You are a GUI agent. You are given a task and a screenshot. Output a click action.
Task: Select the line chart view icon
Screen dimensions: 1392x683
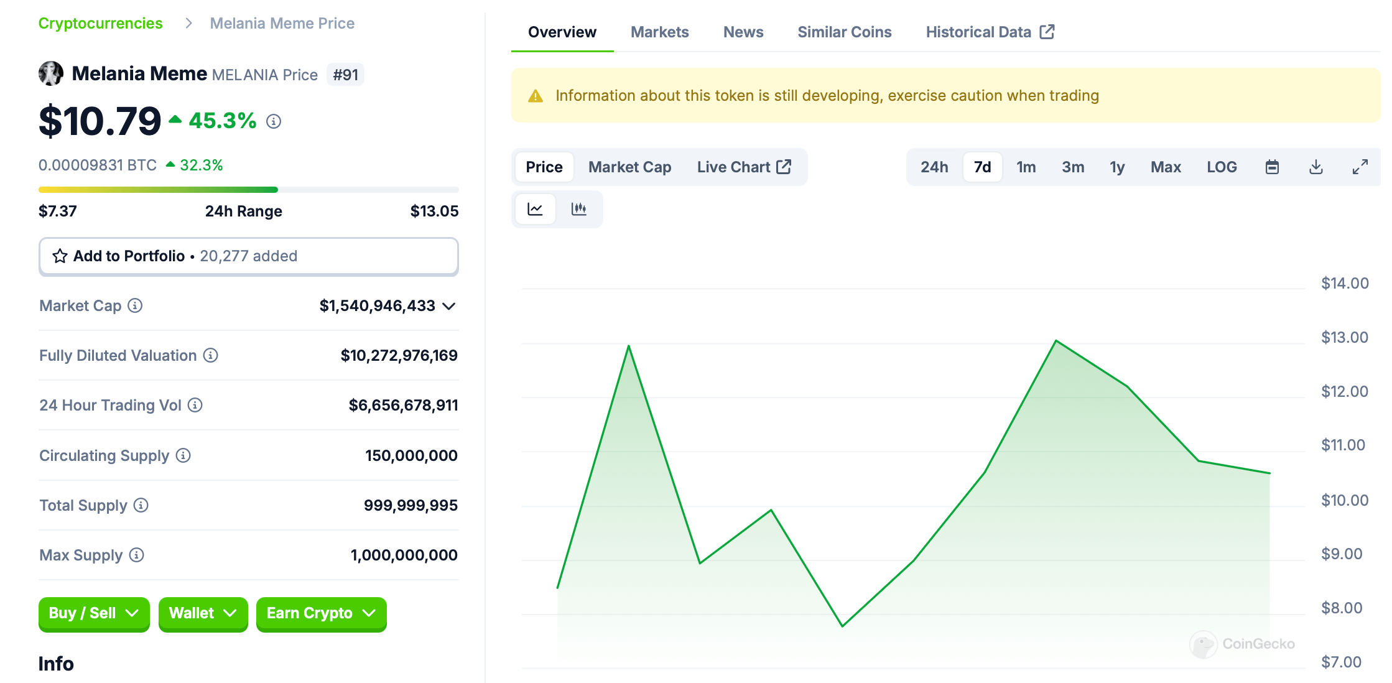click(x=535, y=209)
